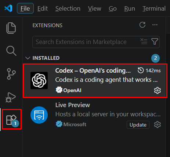The image size is (170, 157).
Task: Open the File menu
Action: point(25,8)
